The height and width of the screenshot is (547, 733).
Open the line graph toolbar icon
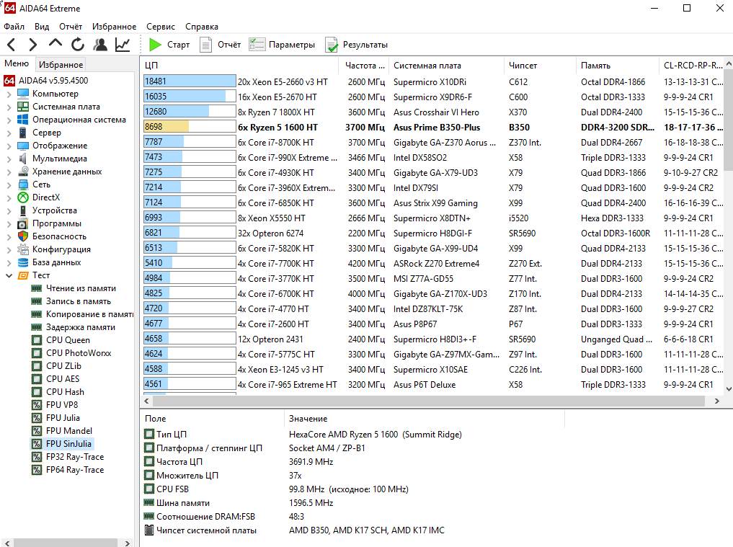123,45
